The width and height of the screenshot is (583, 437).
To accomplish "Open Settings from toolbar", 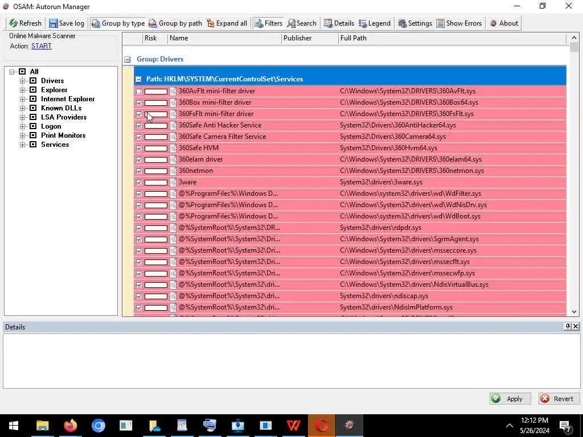I will [415, 23].
